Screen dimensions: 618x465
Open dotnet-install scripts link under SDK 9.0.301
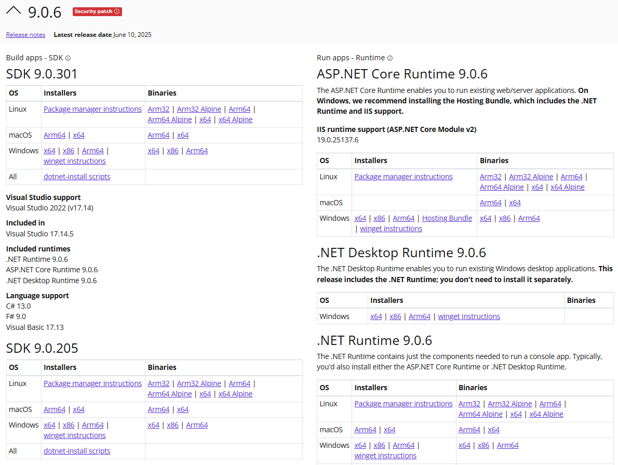[x=77, y=177]
